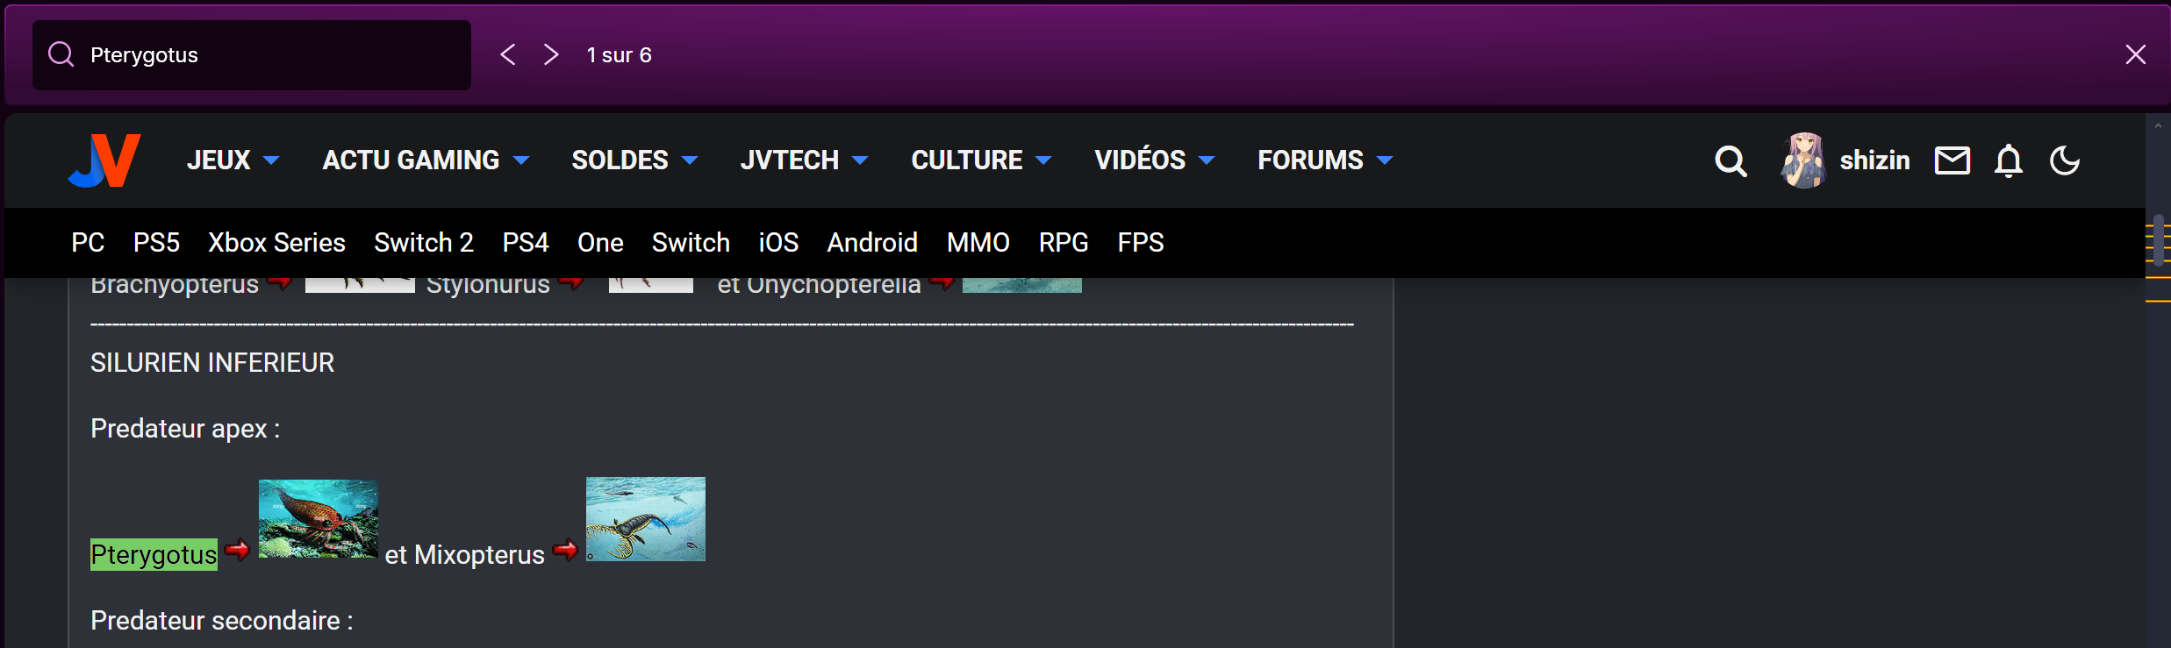The height and width of the screenshot is (648, 2171).
Task: Click the JV site logo
Action: point(104,160)
